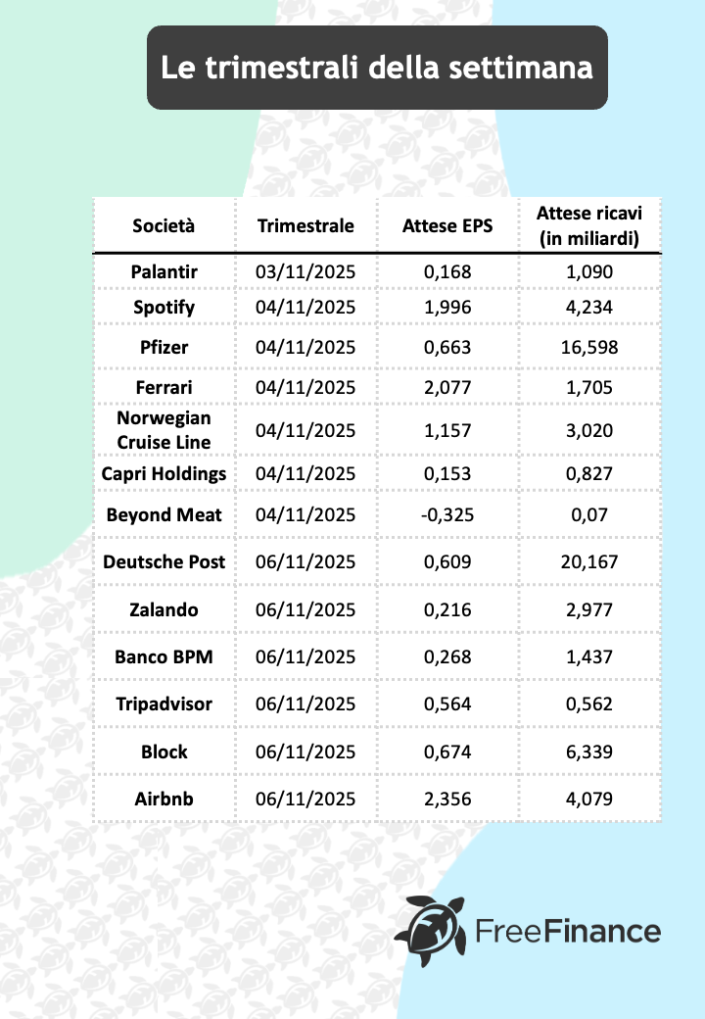Click the Attese ricavi column header

(588, 226)
